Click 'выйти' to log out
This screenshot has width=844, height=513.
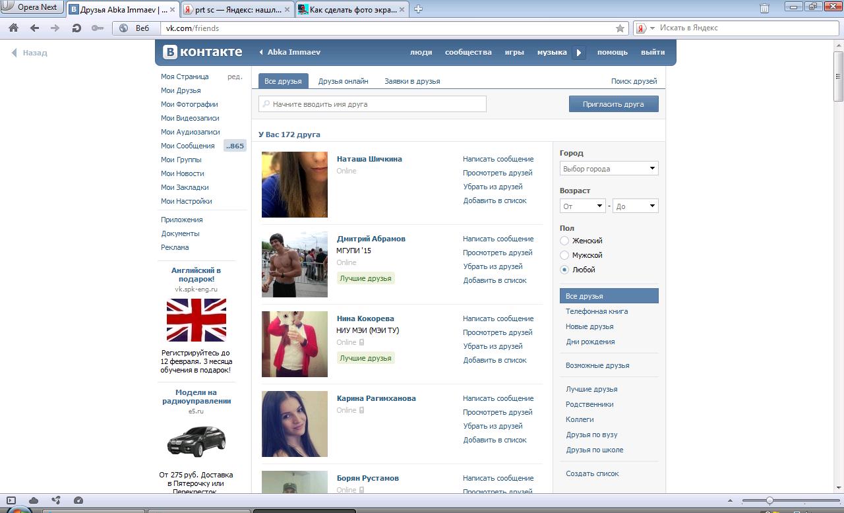pos(653,52)
